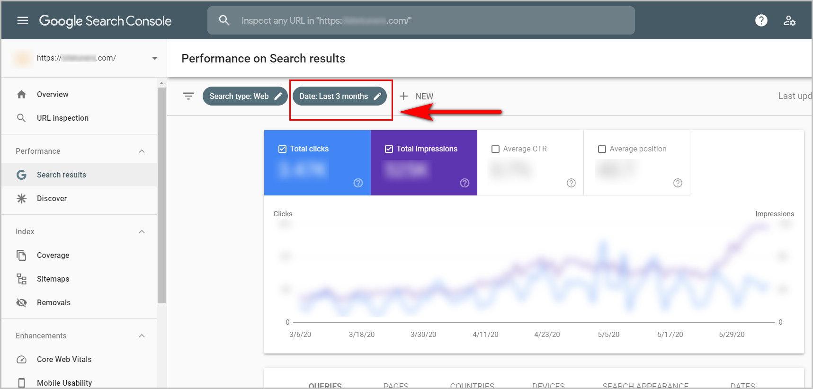The image size is (813, 389).
Task: Open the property selector dropdown arrow
Action: pyautogui.click(x=154, y=58)
